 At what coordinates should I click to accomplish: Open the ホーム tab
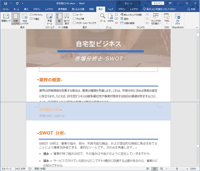click(x=16, y=9)
